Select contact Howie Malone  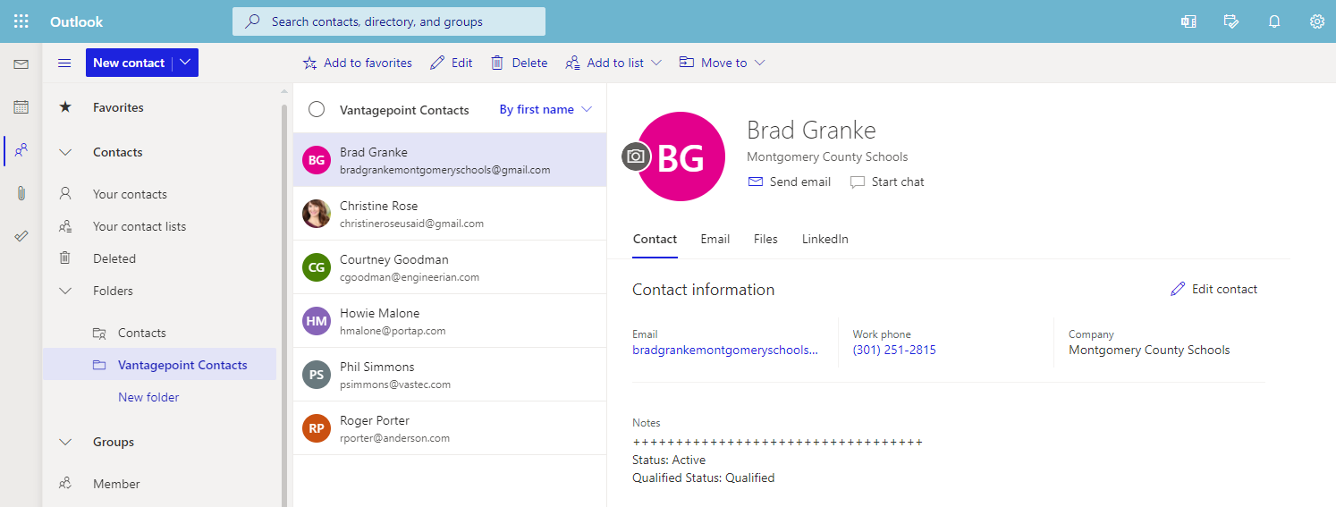click(x=450, y=321)
